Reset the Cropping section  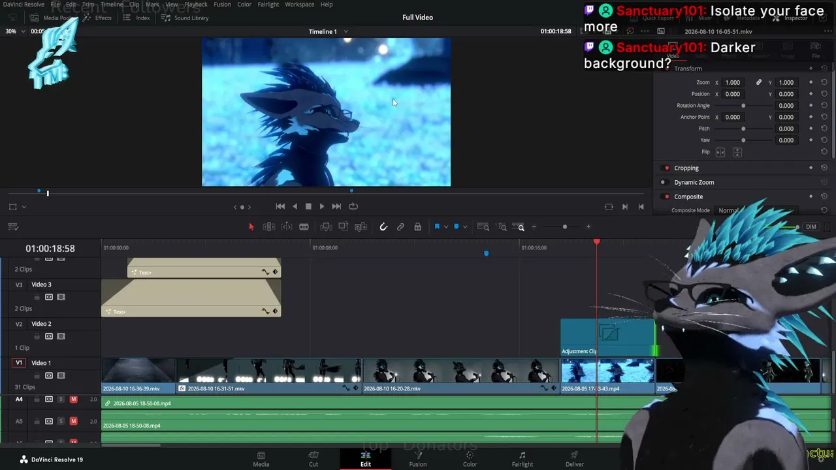pos(824,168)
